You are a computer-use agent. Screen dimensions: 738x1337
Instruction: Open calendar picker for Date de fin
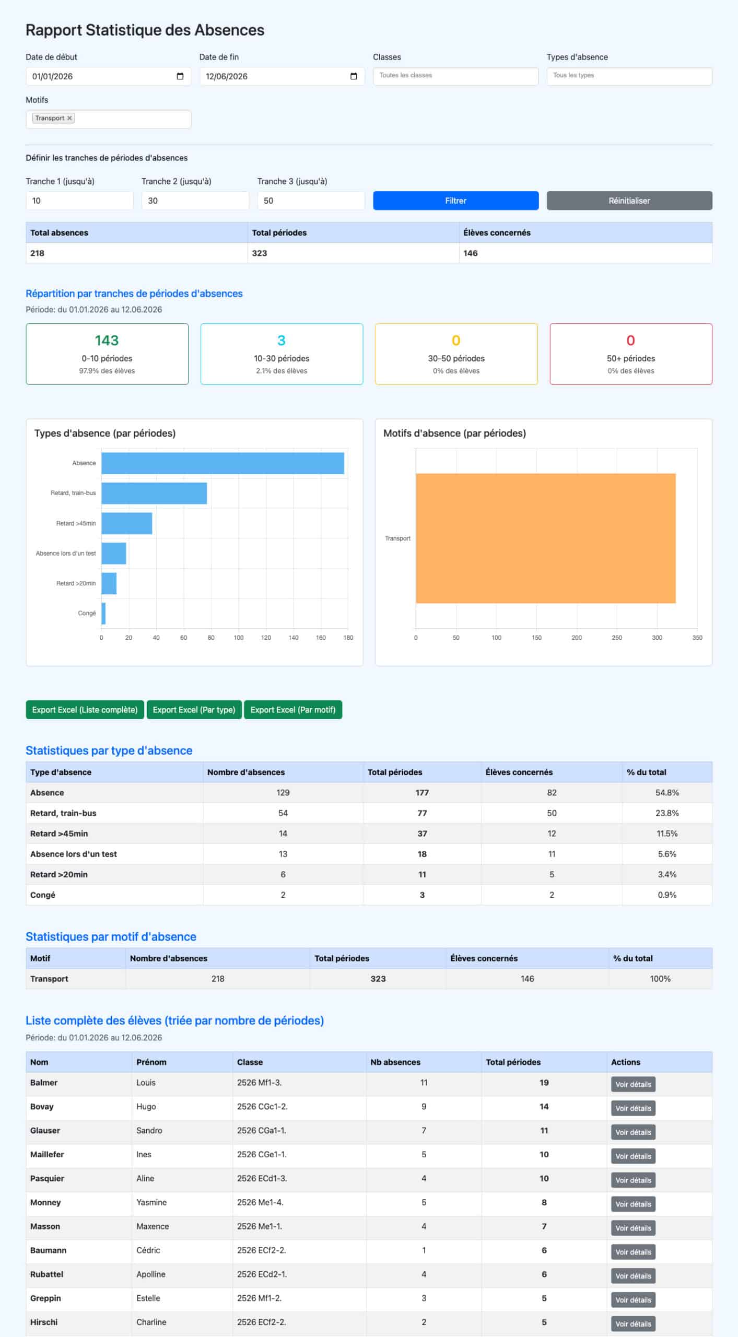point(354,76)
